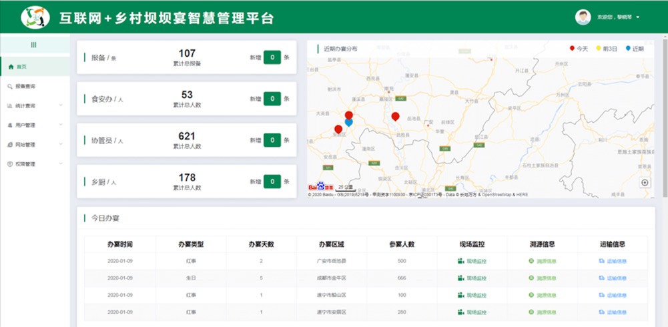Collapse the sidebar using the three-bar icon

pos(34,45)
